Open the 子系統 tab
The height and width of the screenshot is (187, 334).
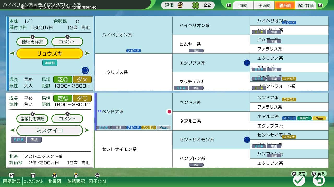pyautogui.click(x=264, y=5)
